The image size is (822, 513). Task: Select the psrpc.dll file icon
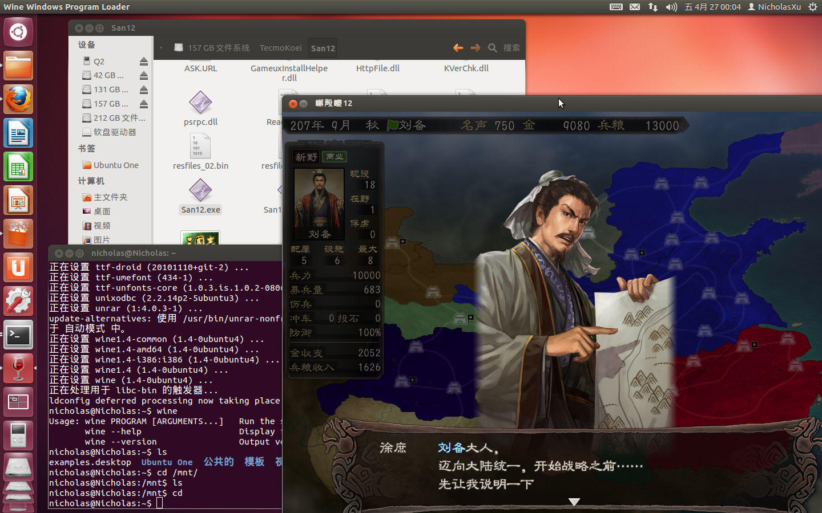(200, 103)
